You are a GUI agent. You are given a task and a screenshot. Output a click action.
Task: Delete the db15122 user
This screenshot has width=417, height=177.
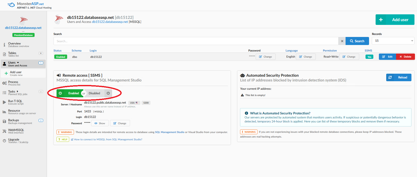tap(405, 57)
